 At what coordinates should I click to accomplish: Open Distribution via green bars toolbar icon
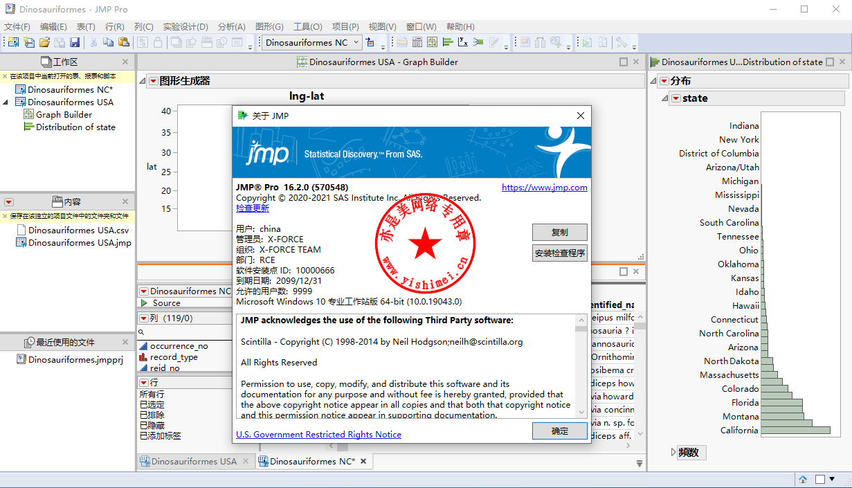pos(447,42)
